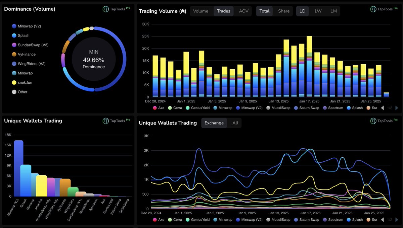Select Exchange in Unique Wallets Trading
The image size is (403, 228).
(x=214, y=123)
